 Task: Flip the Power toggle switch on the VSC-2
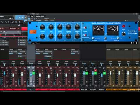tap(124, 34)
